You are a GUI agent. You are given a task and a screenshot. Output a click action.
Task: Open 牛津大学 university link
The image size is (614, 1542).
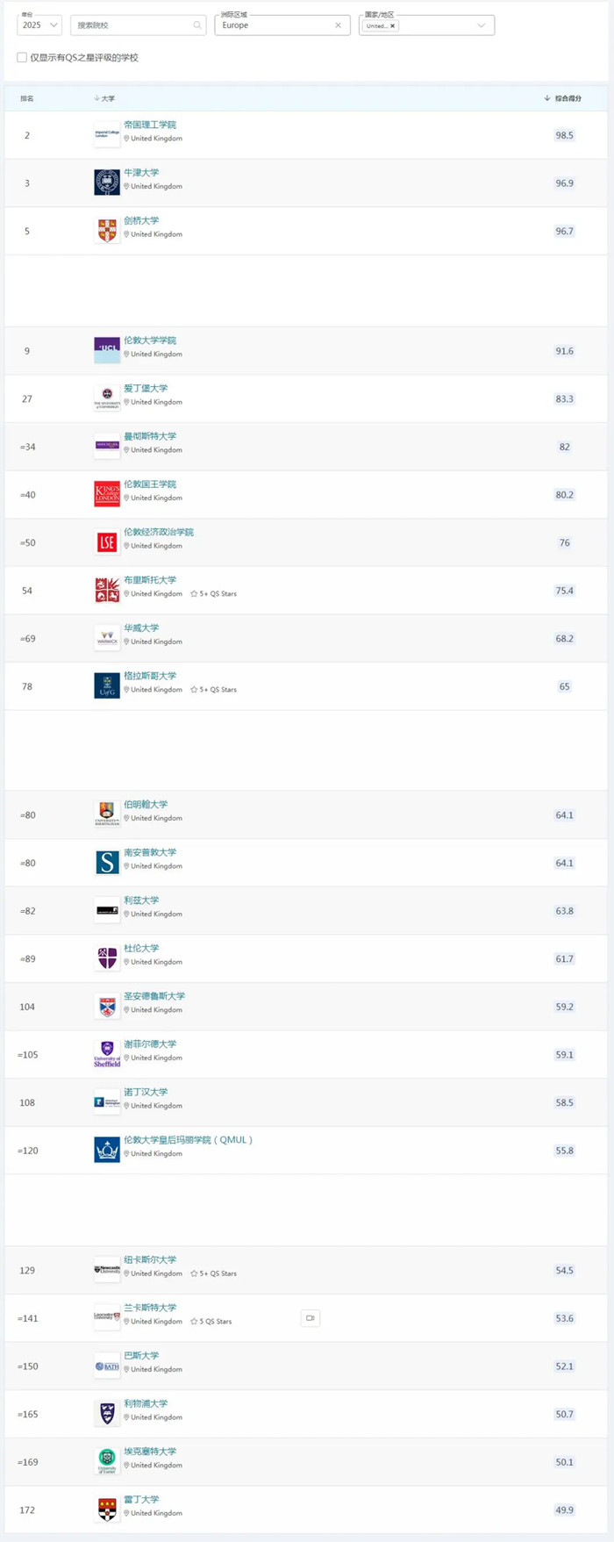point(141,173)
